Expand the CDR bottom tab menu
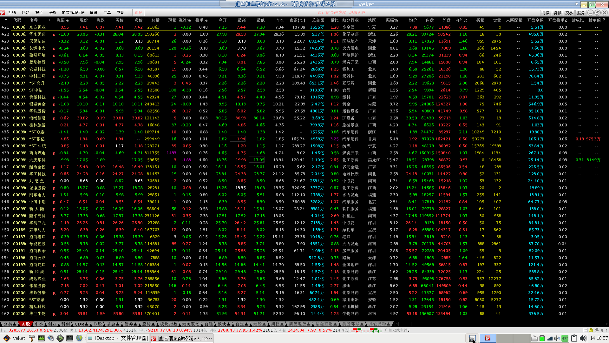Viewport: 609px width, 343px height. pyautogui.click(x=81, y=324)
